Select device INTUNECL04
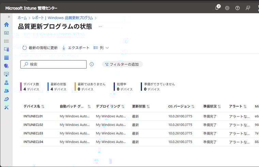259x167 pixels. (x=33, y=142)
